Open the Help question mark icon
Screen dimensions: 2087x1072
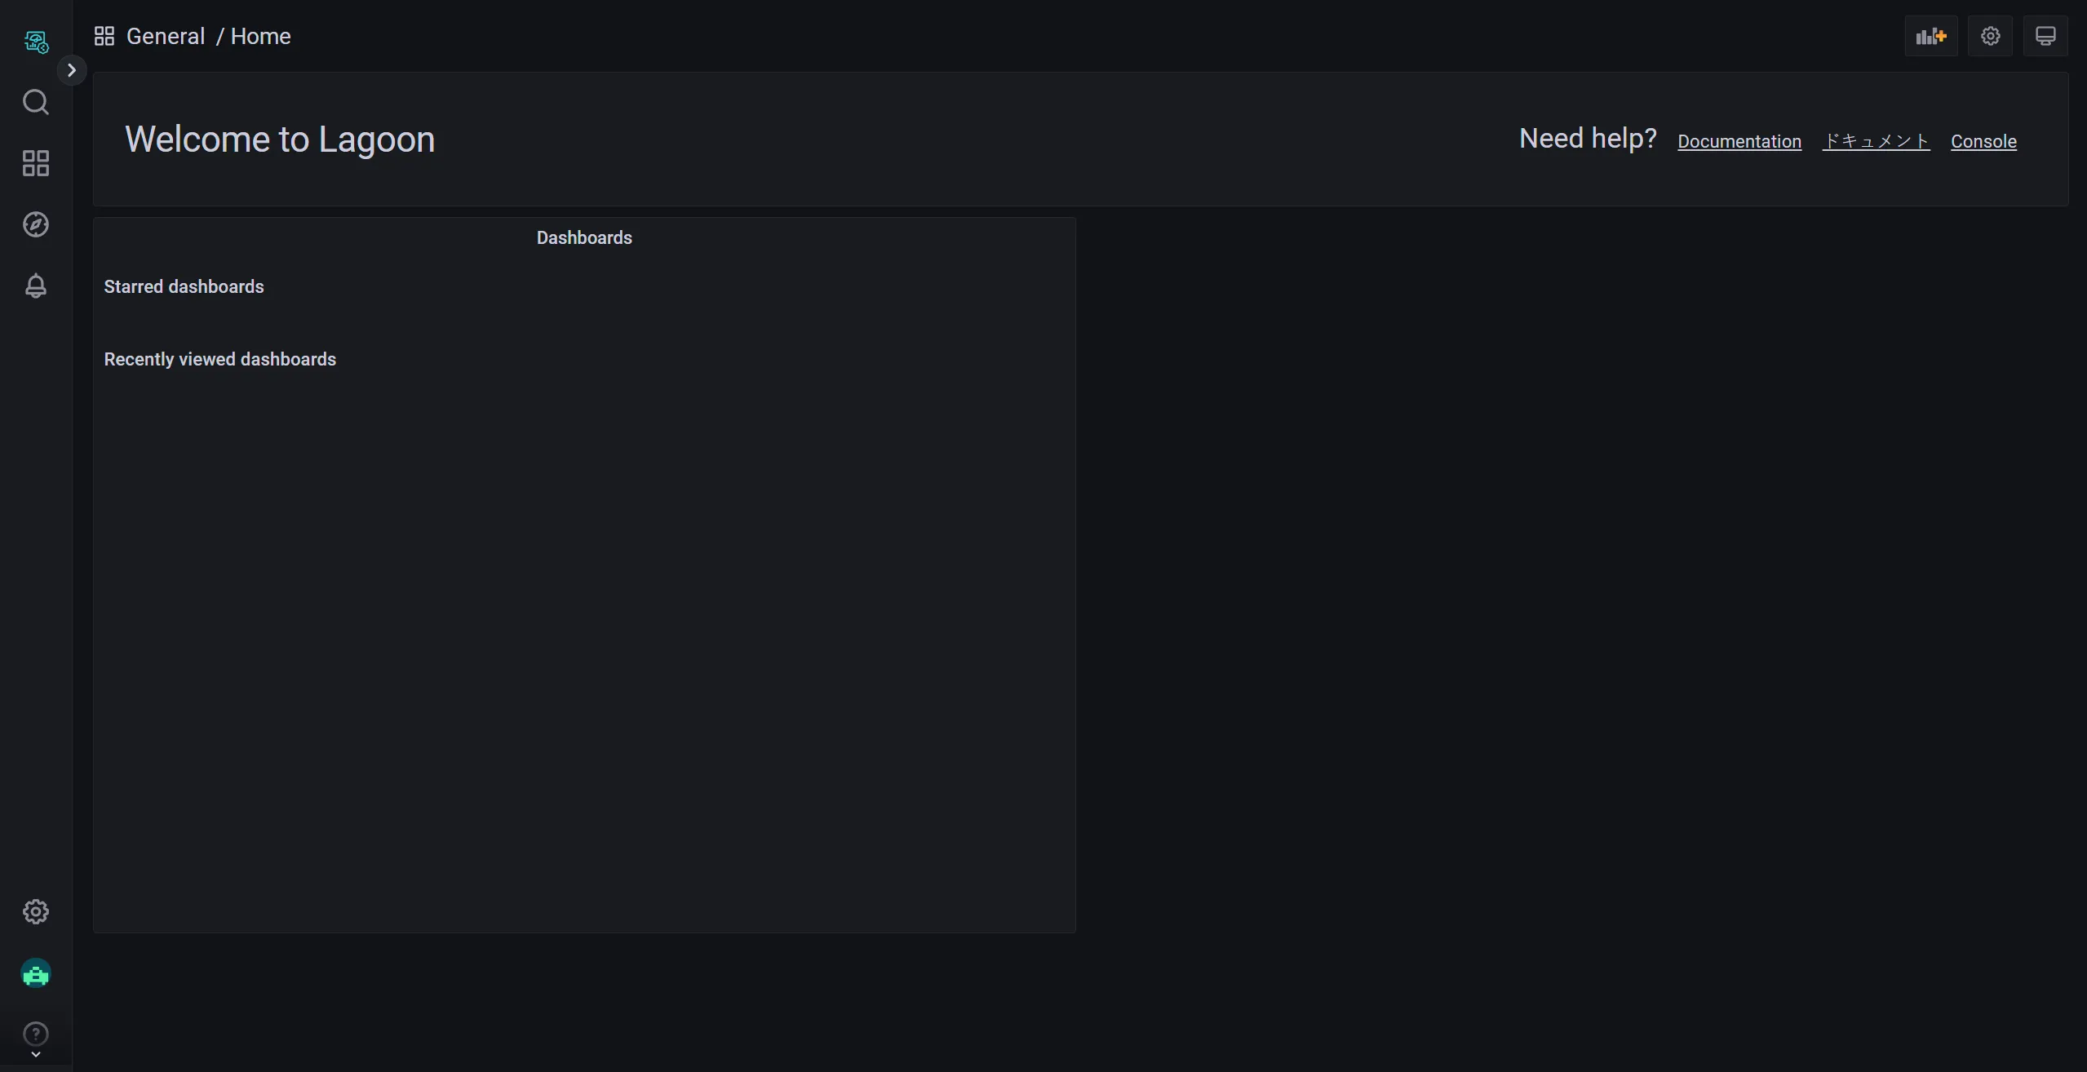click(x=36, y=1034)
